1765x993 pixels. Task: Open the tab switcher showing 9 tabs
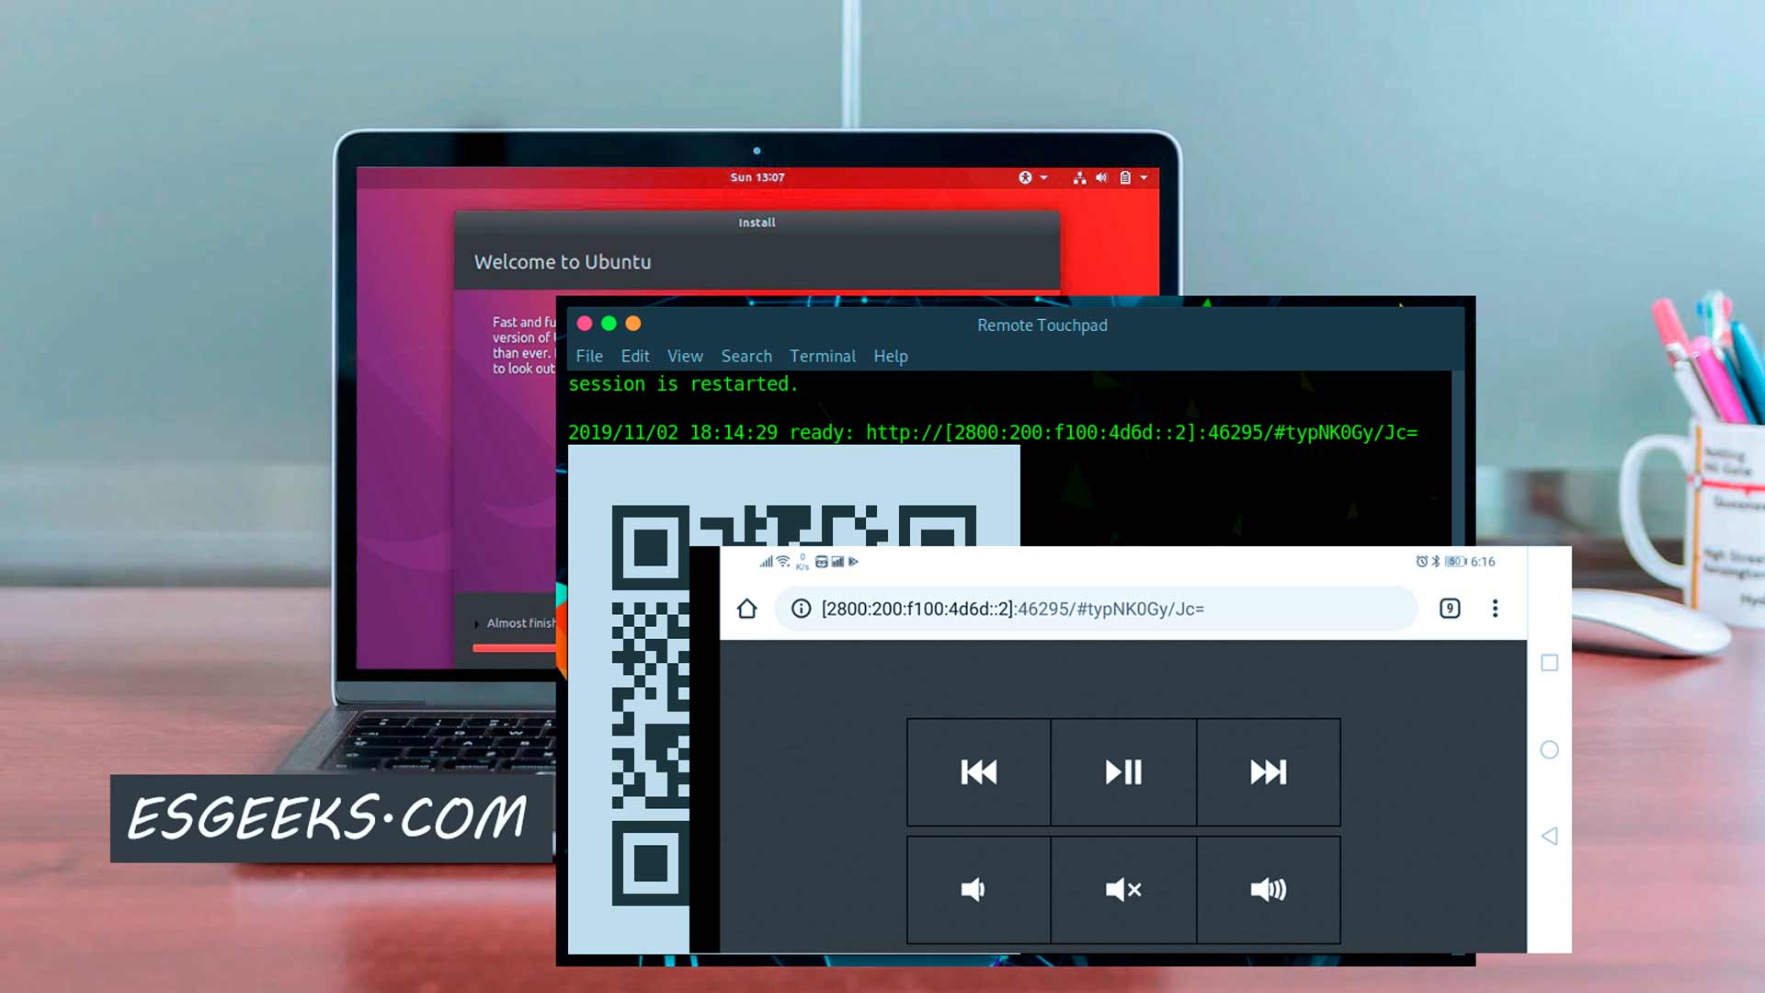tap(1450, 608)
